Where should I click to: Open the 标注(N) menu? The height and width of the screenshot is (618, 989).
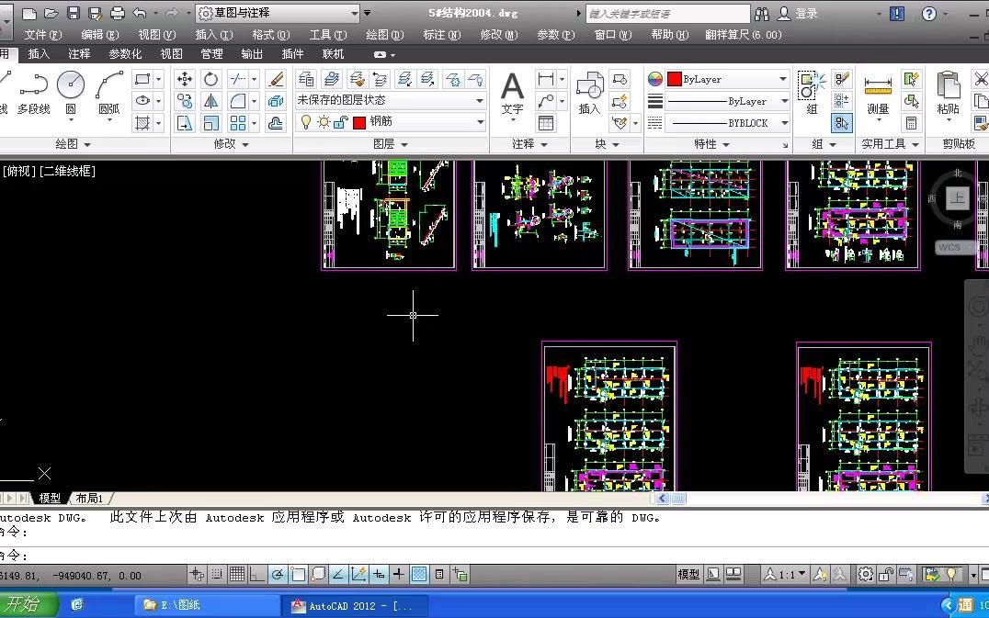pyautogui.click(x=441, y=35)
